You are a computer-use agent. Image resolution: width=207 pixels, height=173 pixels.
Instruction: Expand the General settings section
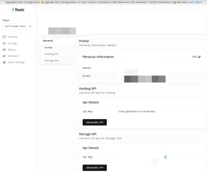(x=48, y=41)
